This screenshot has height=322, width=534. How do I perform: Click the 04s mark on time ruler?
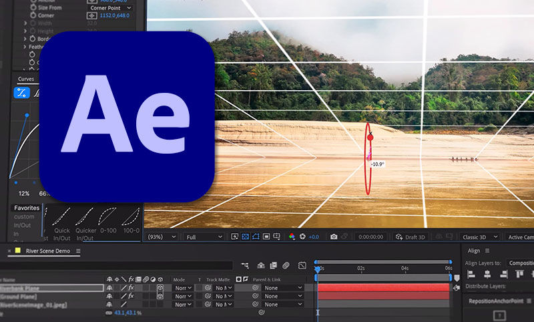coord(405,268)
